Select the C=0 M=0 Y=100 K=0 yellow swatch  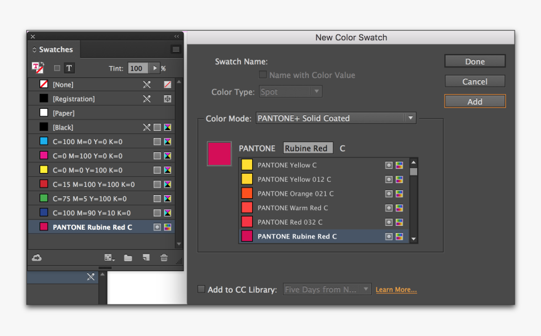tap(101, 170)
